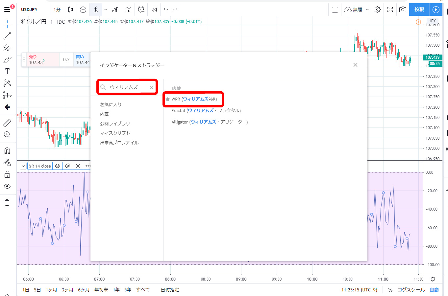
Task: Favorite WPR with the star icon
Action: 168,99
